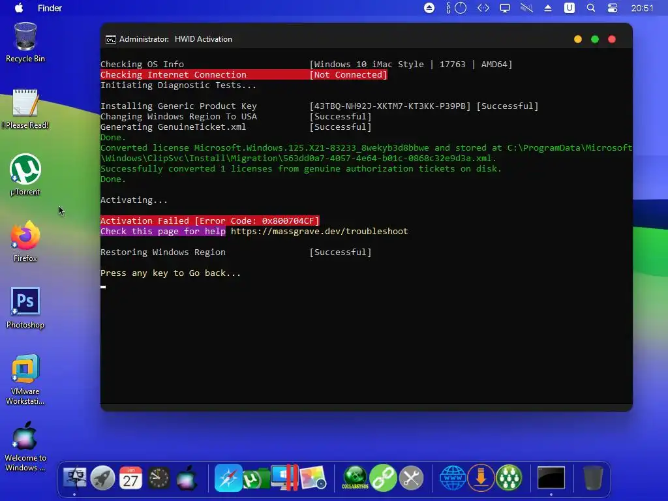Select the 'Welcome to Windows' desktop icon
668x501 pixels.
(25, 446)
